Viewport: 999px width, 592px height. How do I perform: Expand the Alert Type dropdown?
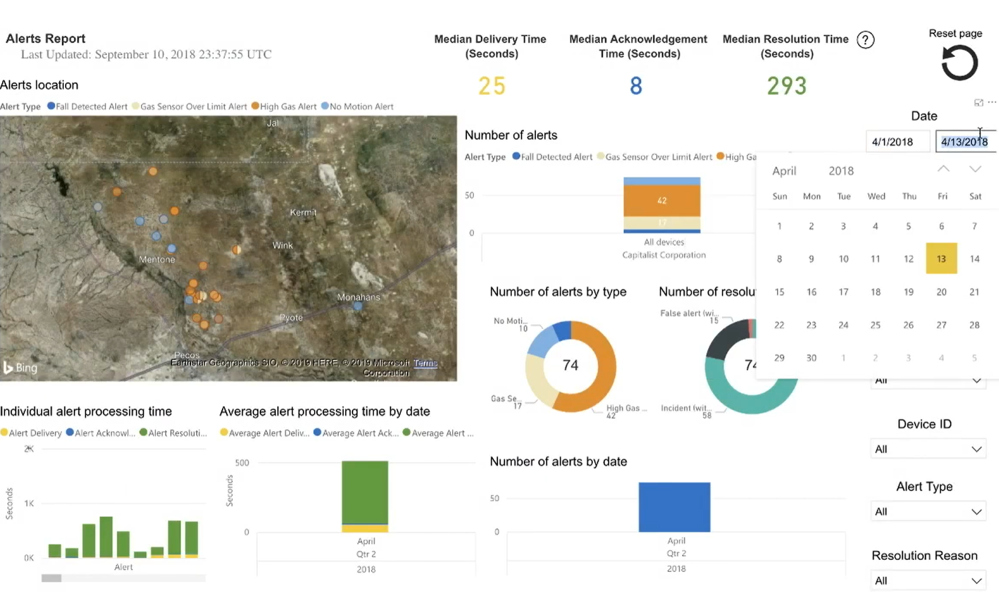[928, 512]
